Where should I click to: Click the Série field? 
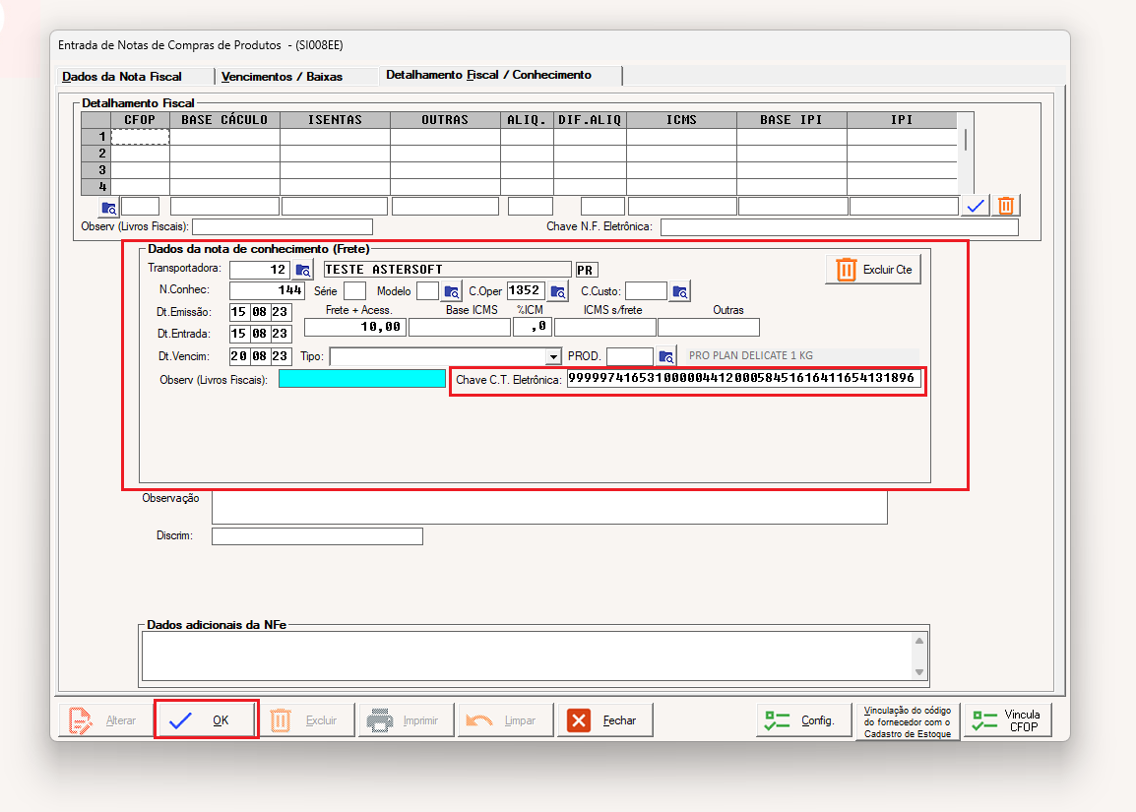click(x=354, y=291)
